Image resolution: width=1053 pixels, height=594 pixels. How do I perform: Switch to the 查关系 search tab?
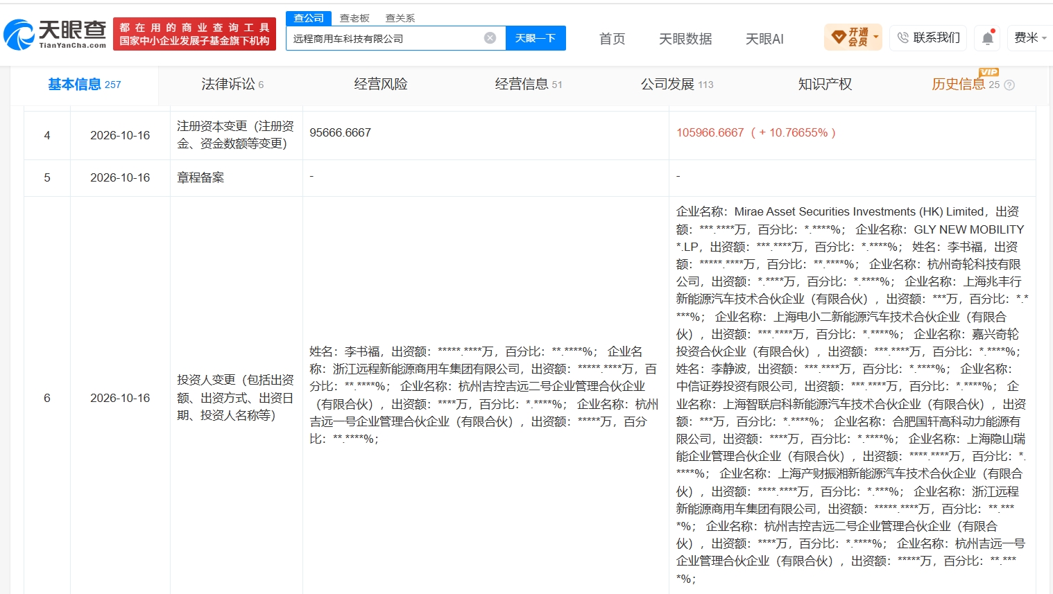point(400,18)
